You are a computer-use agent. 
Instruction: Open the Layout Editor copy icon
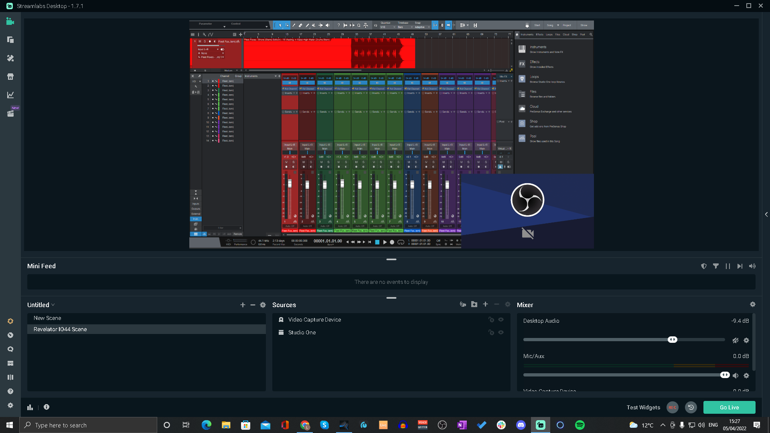pos(10,40)
